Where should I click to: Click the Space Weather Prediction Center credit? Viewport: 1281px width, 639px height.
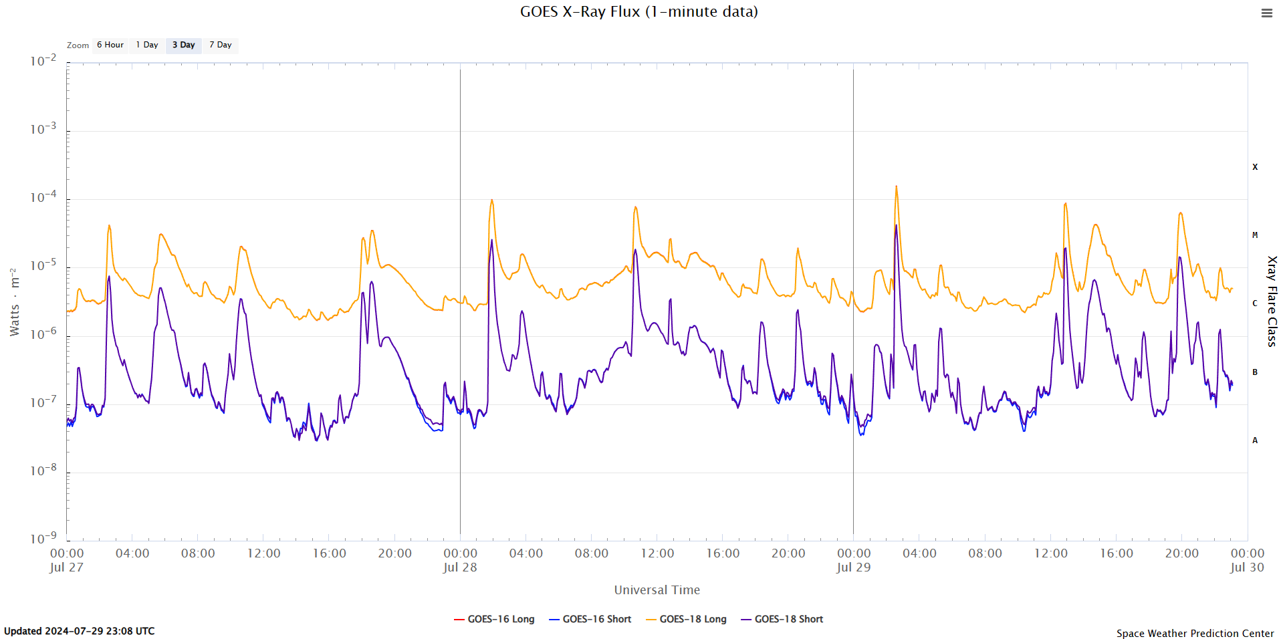coord(1195,633)
